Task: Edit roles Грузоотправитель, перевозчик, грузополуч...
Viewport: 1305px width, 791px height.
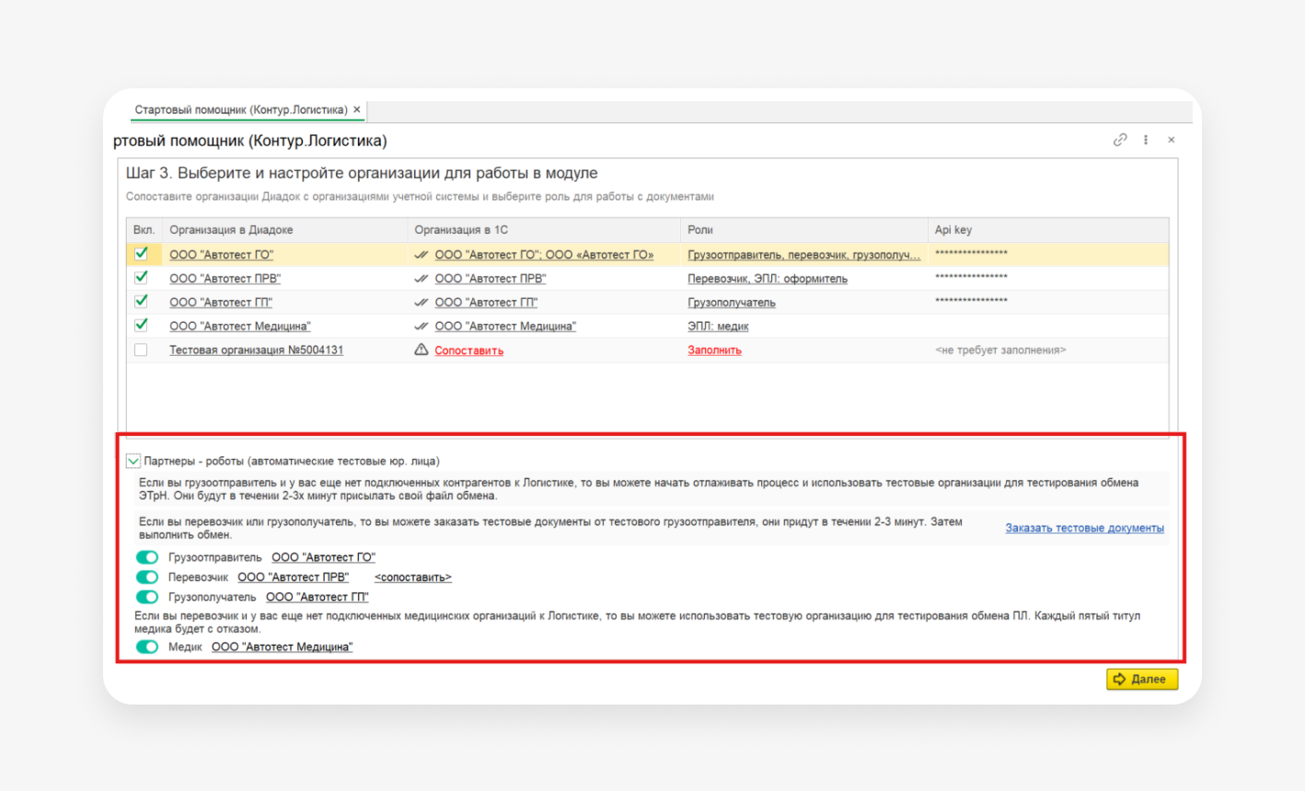Action: pos(803,255)
